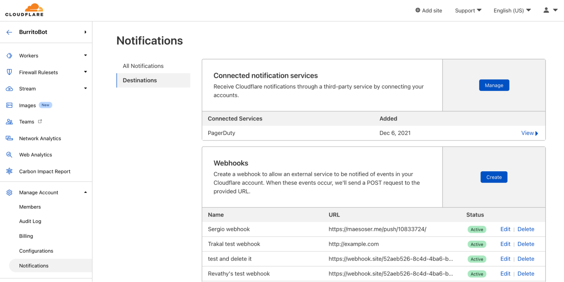Switch to All Notifications tab

pyautogui.click(x=143, y=66)
